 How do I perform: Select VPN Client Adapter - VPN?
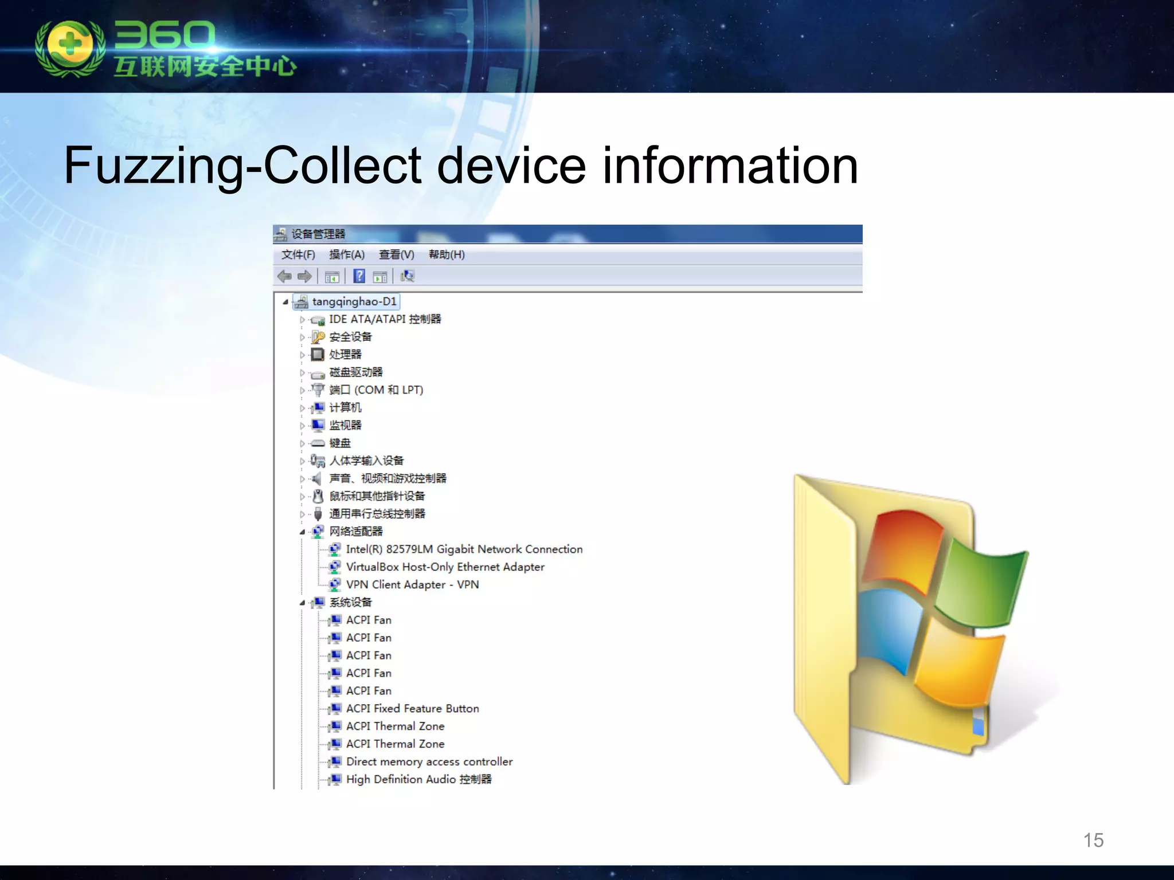(413, 585)
